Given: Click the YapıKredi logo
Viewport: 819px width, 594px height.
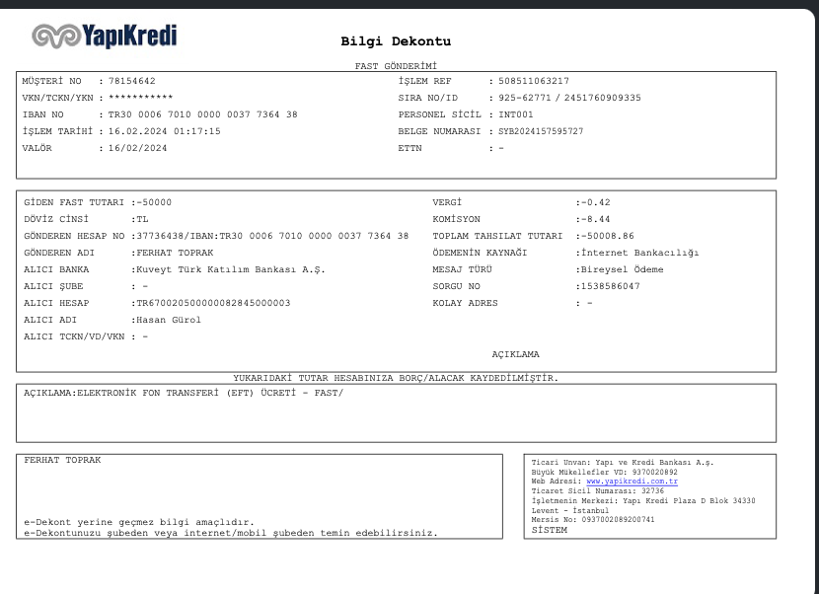Looking at the screenshot, I should tap(105, 37).
